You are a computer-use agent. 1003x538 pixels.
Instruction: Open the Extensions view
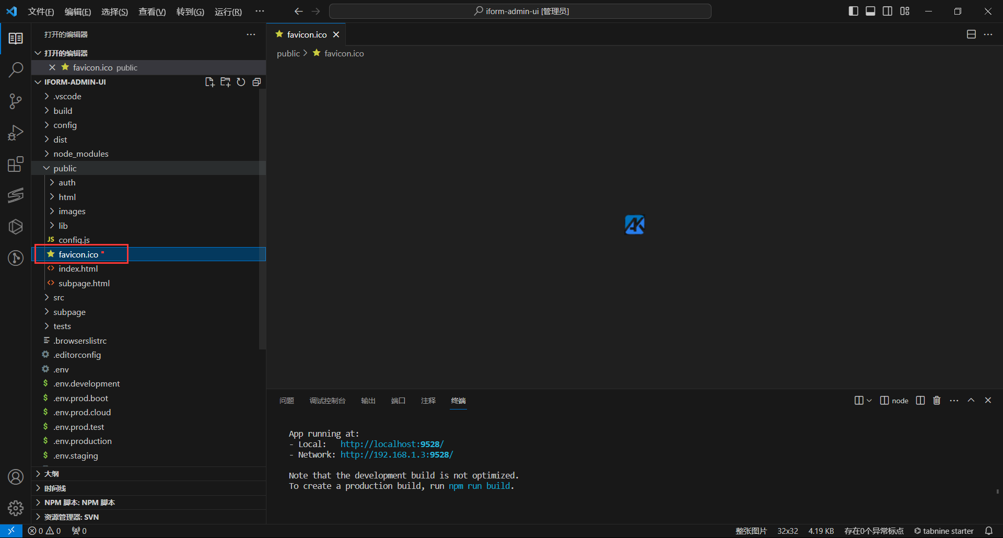[x=16, y=164]
